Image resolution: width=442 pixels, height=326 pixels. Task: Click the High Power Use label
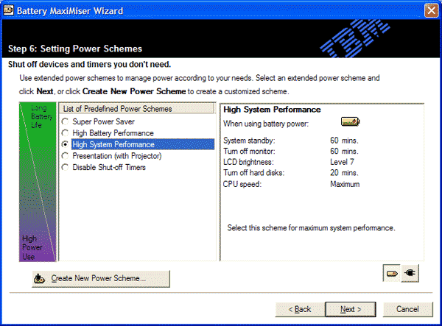32,247
